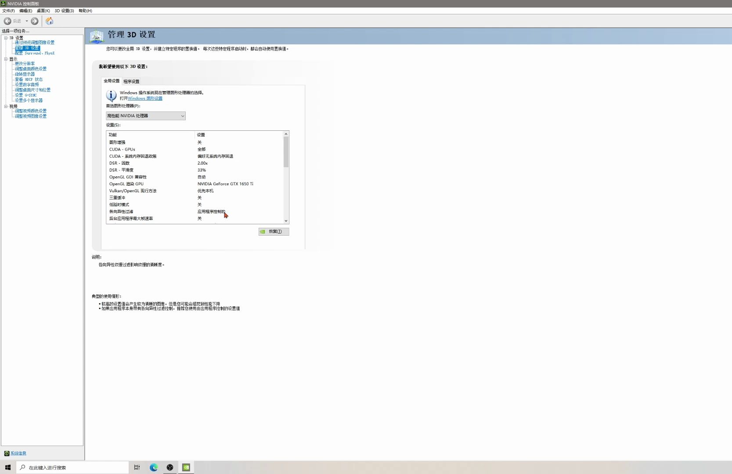The height and width of the screenshot is (474, 732).
Task: Open the 系统信息 link
Action: [18, 453]
